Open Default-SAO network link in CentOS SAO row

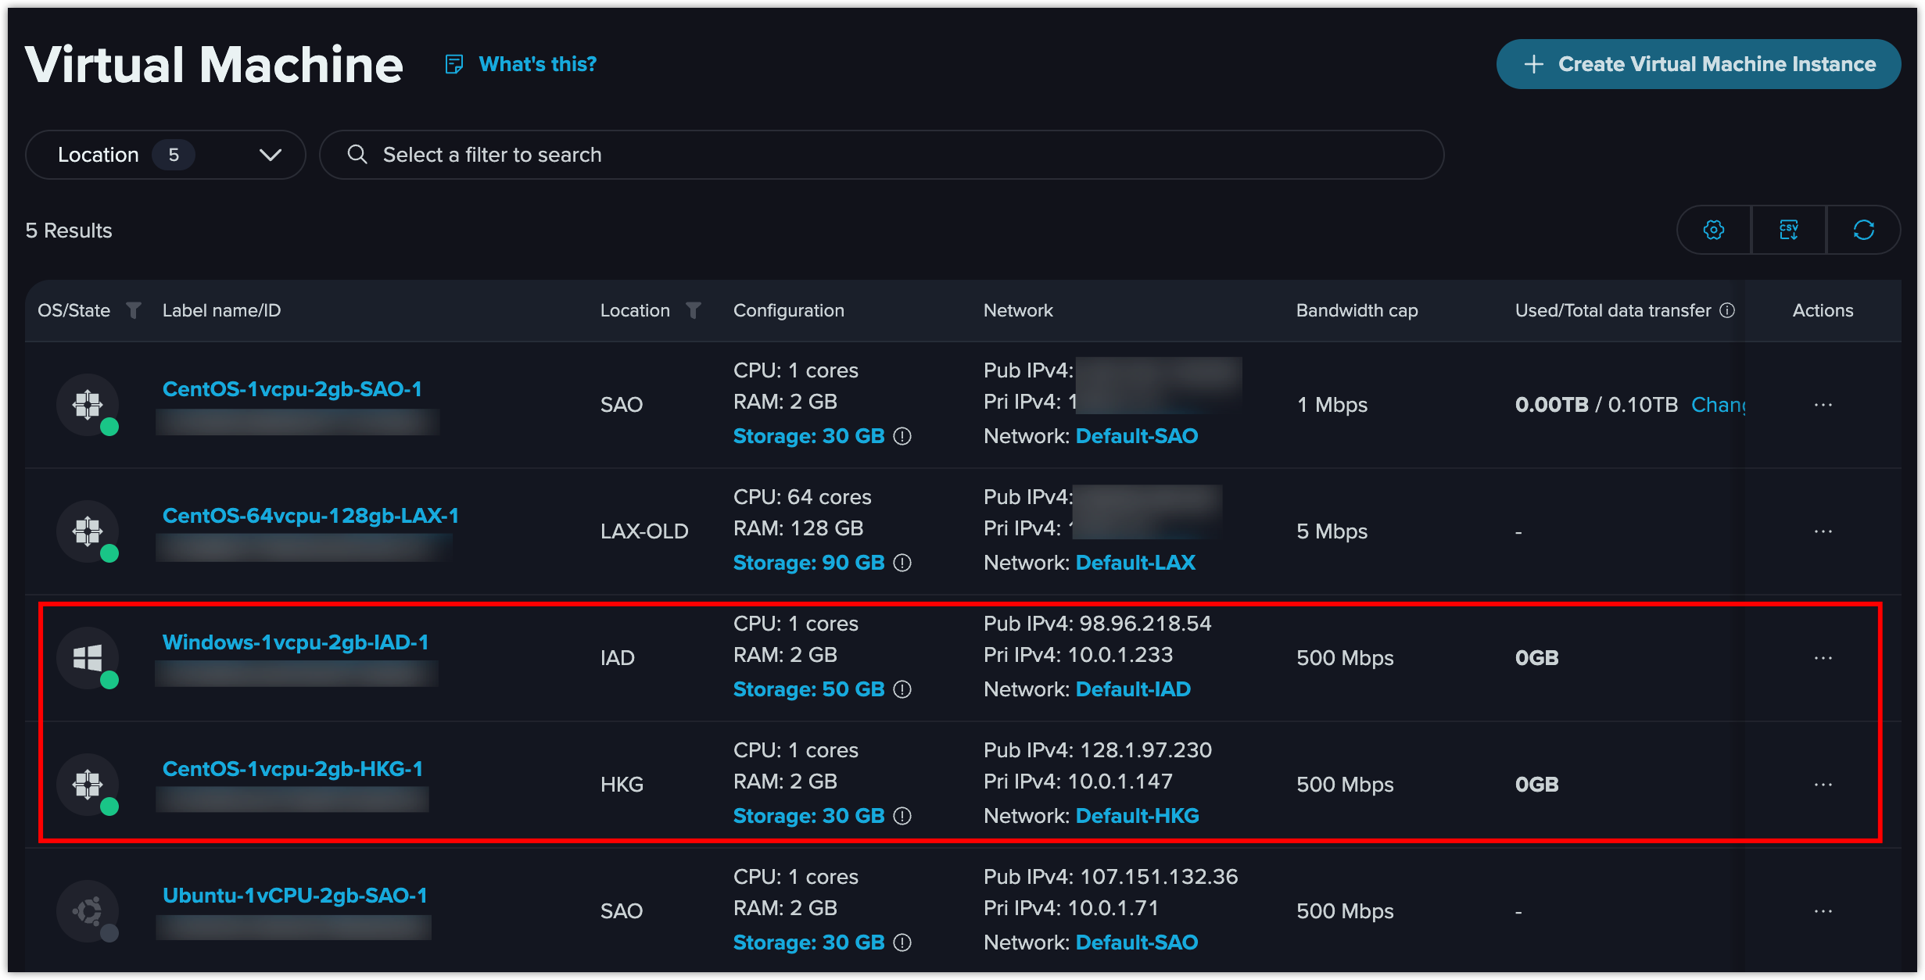point(1137,436)
